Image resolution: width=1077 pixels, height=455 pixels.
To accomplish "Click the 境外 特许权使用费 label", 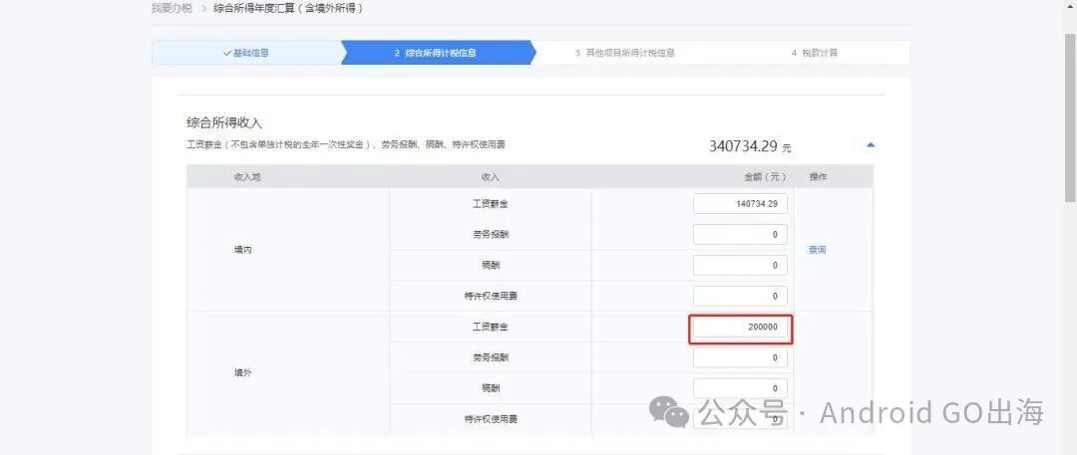I will tap(490, 419).
